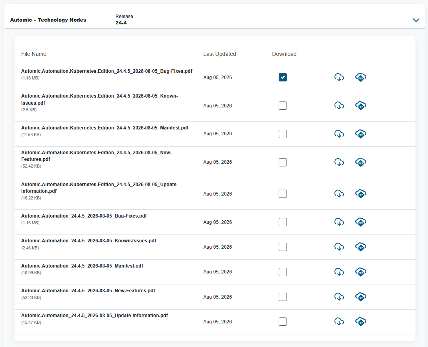This screenshot has width=428, height=347.
Task: Click HTTP download icon for Kubernetes Known-Issues.pdf
Action: tap(339, 105)
